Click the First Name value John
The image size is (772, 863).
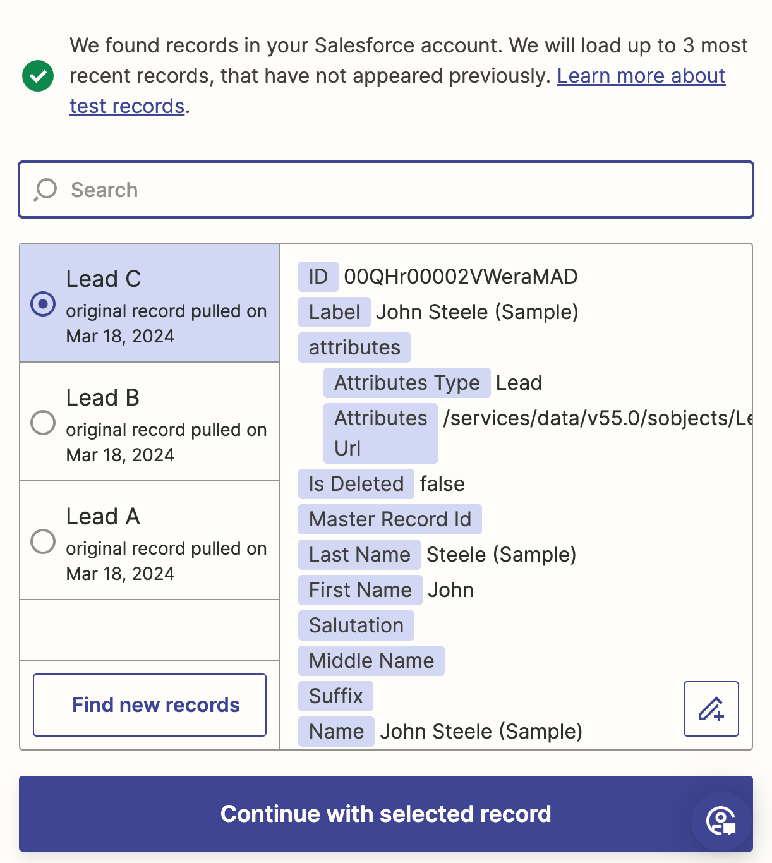450,590
